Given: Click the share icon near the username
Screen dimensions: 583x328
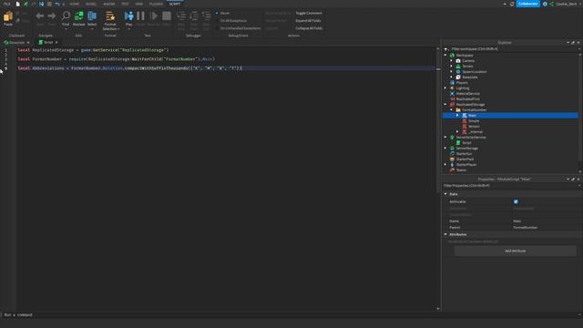Looking at the screenshot, I should click(x=551, y=4).
